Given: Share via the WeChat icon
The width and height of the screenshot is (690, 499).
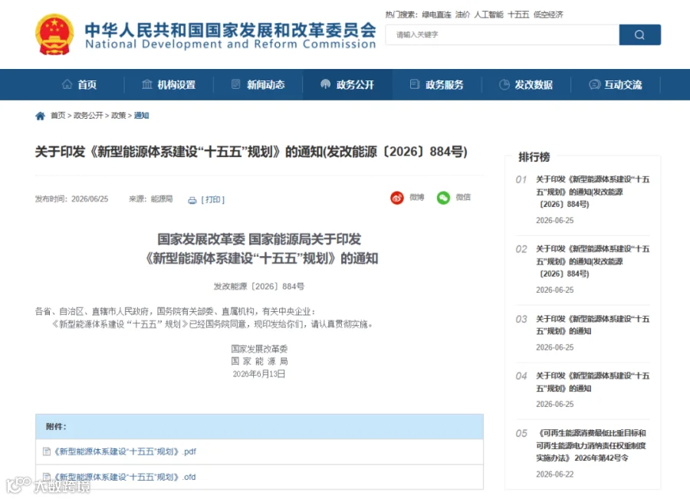Looking at the screenshot, I should coord(443,198).
